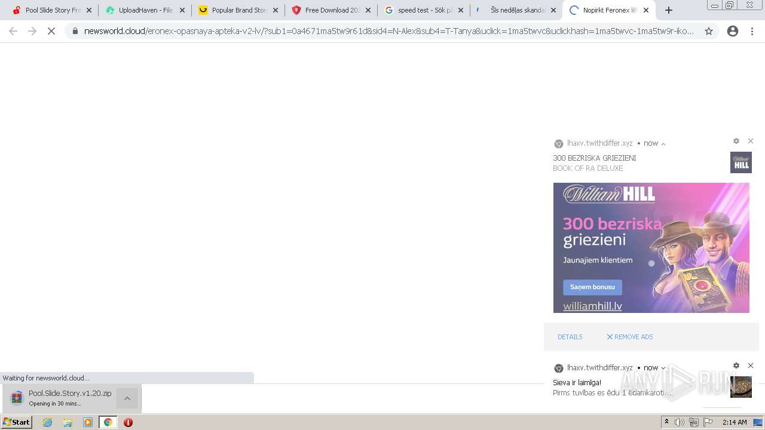View site security lock information
Viewport: 765px width, 430px height.
click(x=75, y=31)
